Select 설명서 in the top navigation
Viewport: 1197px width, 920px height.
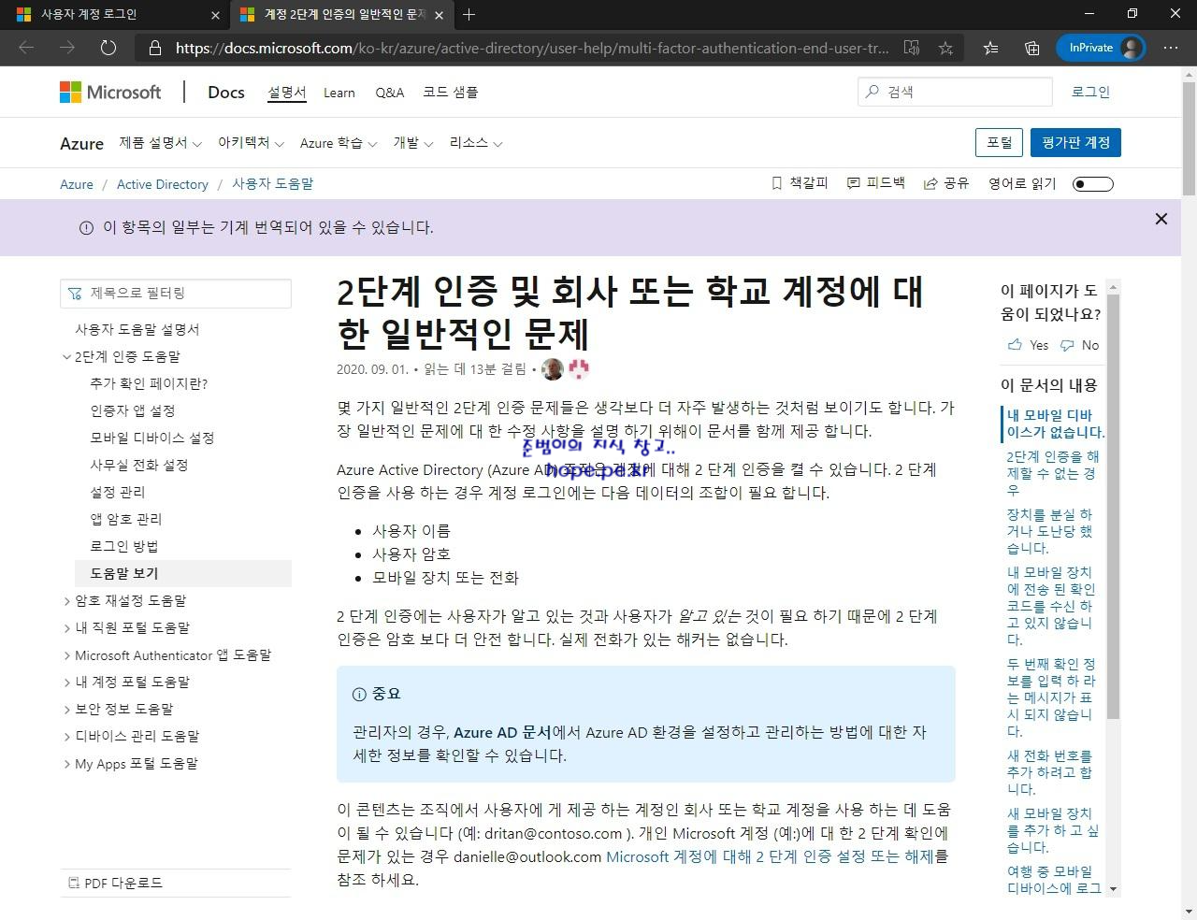point(286,93)
